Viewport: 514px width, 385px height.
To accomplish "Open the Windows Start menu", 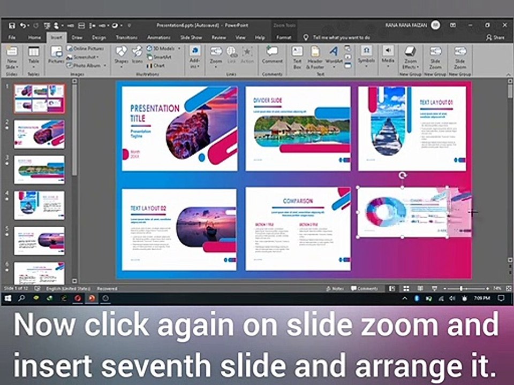I will click(8, 298).
